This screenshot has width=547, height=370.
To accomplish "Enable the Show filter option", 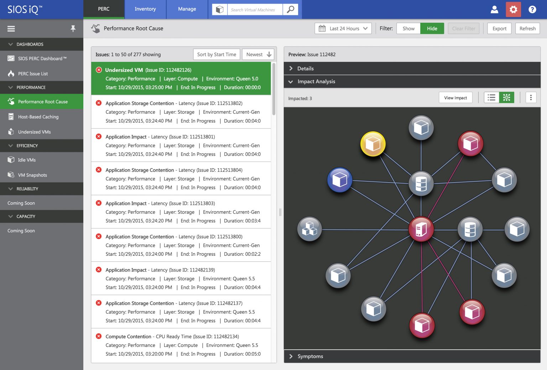I will [x=408, y=28].
